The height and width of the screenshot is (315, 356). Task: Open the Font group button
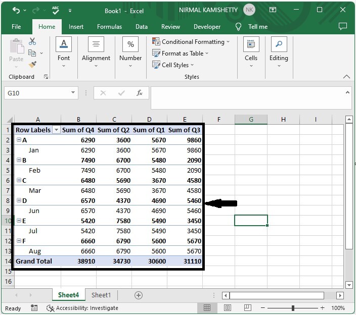pyautogui.click(x=64, y=52)
